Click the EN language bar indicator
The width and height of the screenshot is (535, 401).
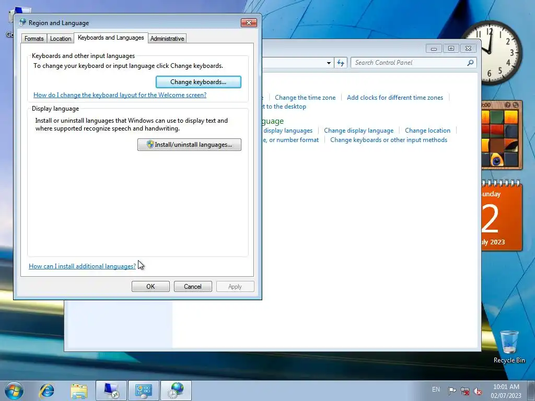pyautogui.click(x=436, y=390)
